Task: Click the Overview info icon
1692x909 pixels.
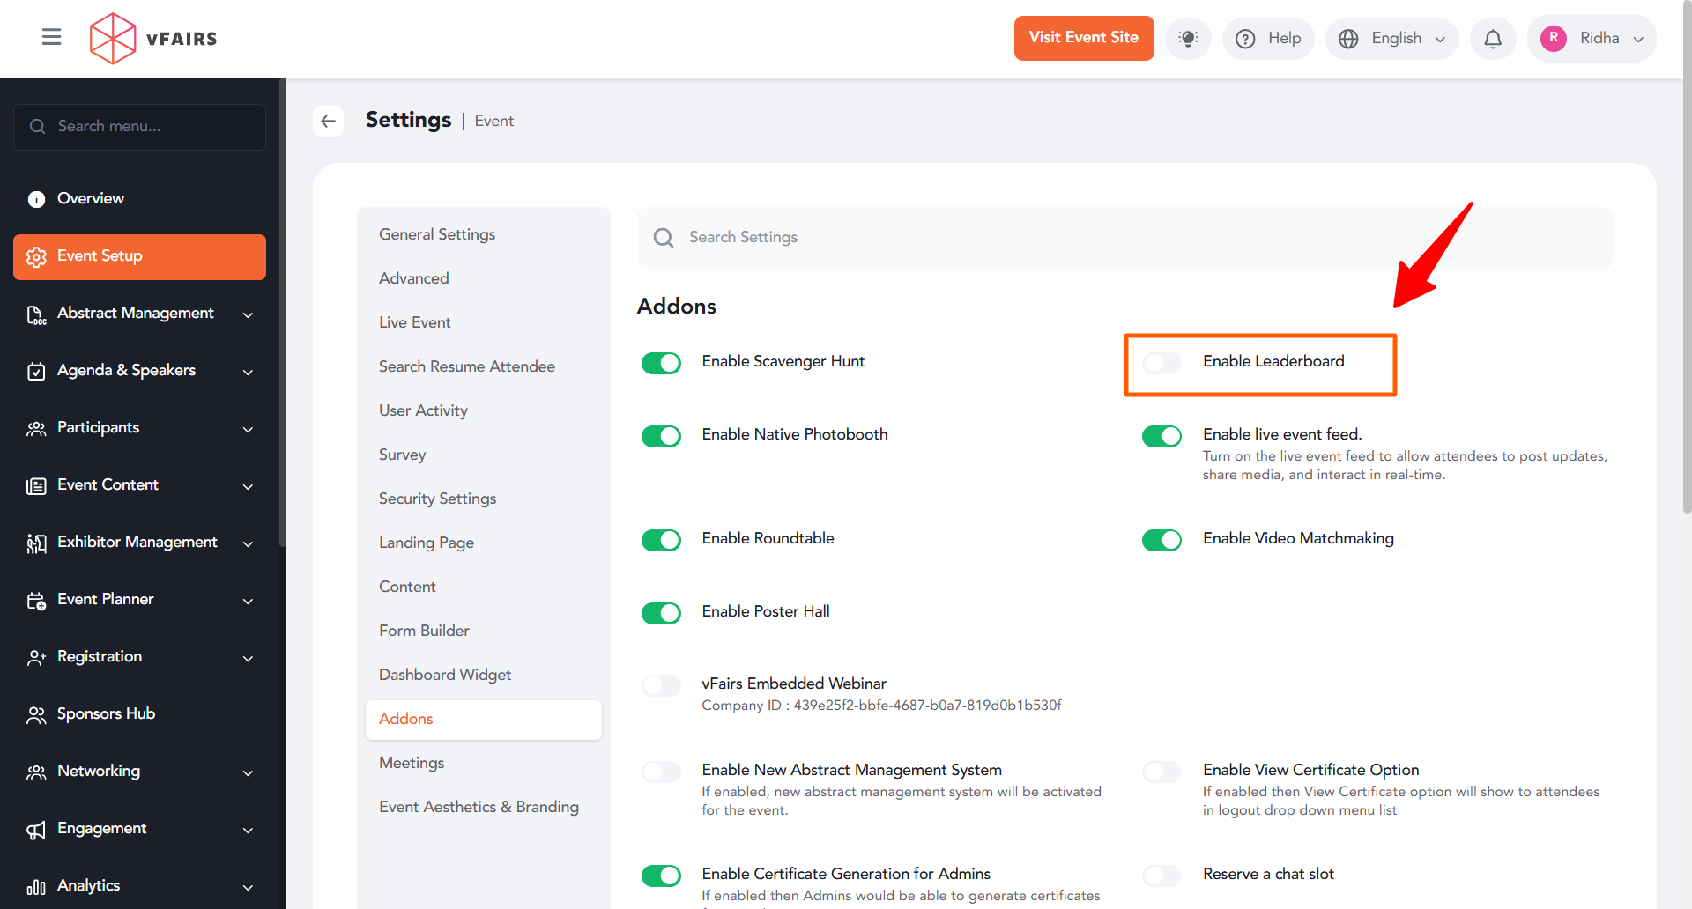Action: (x=36, y=199)
